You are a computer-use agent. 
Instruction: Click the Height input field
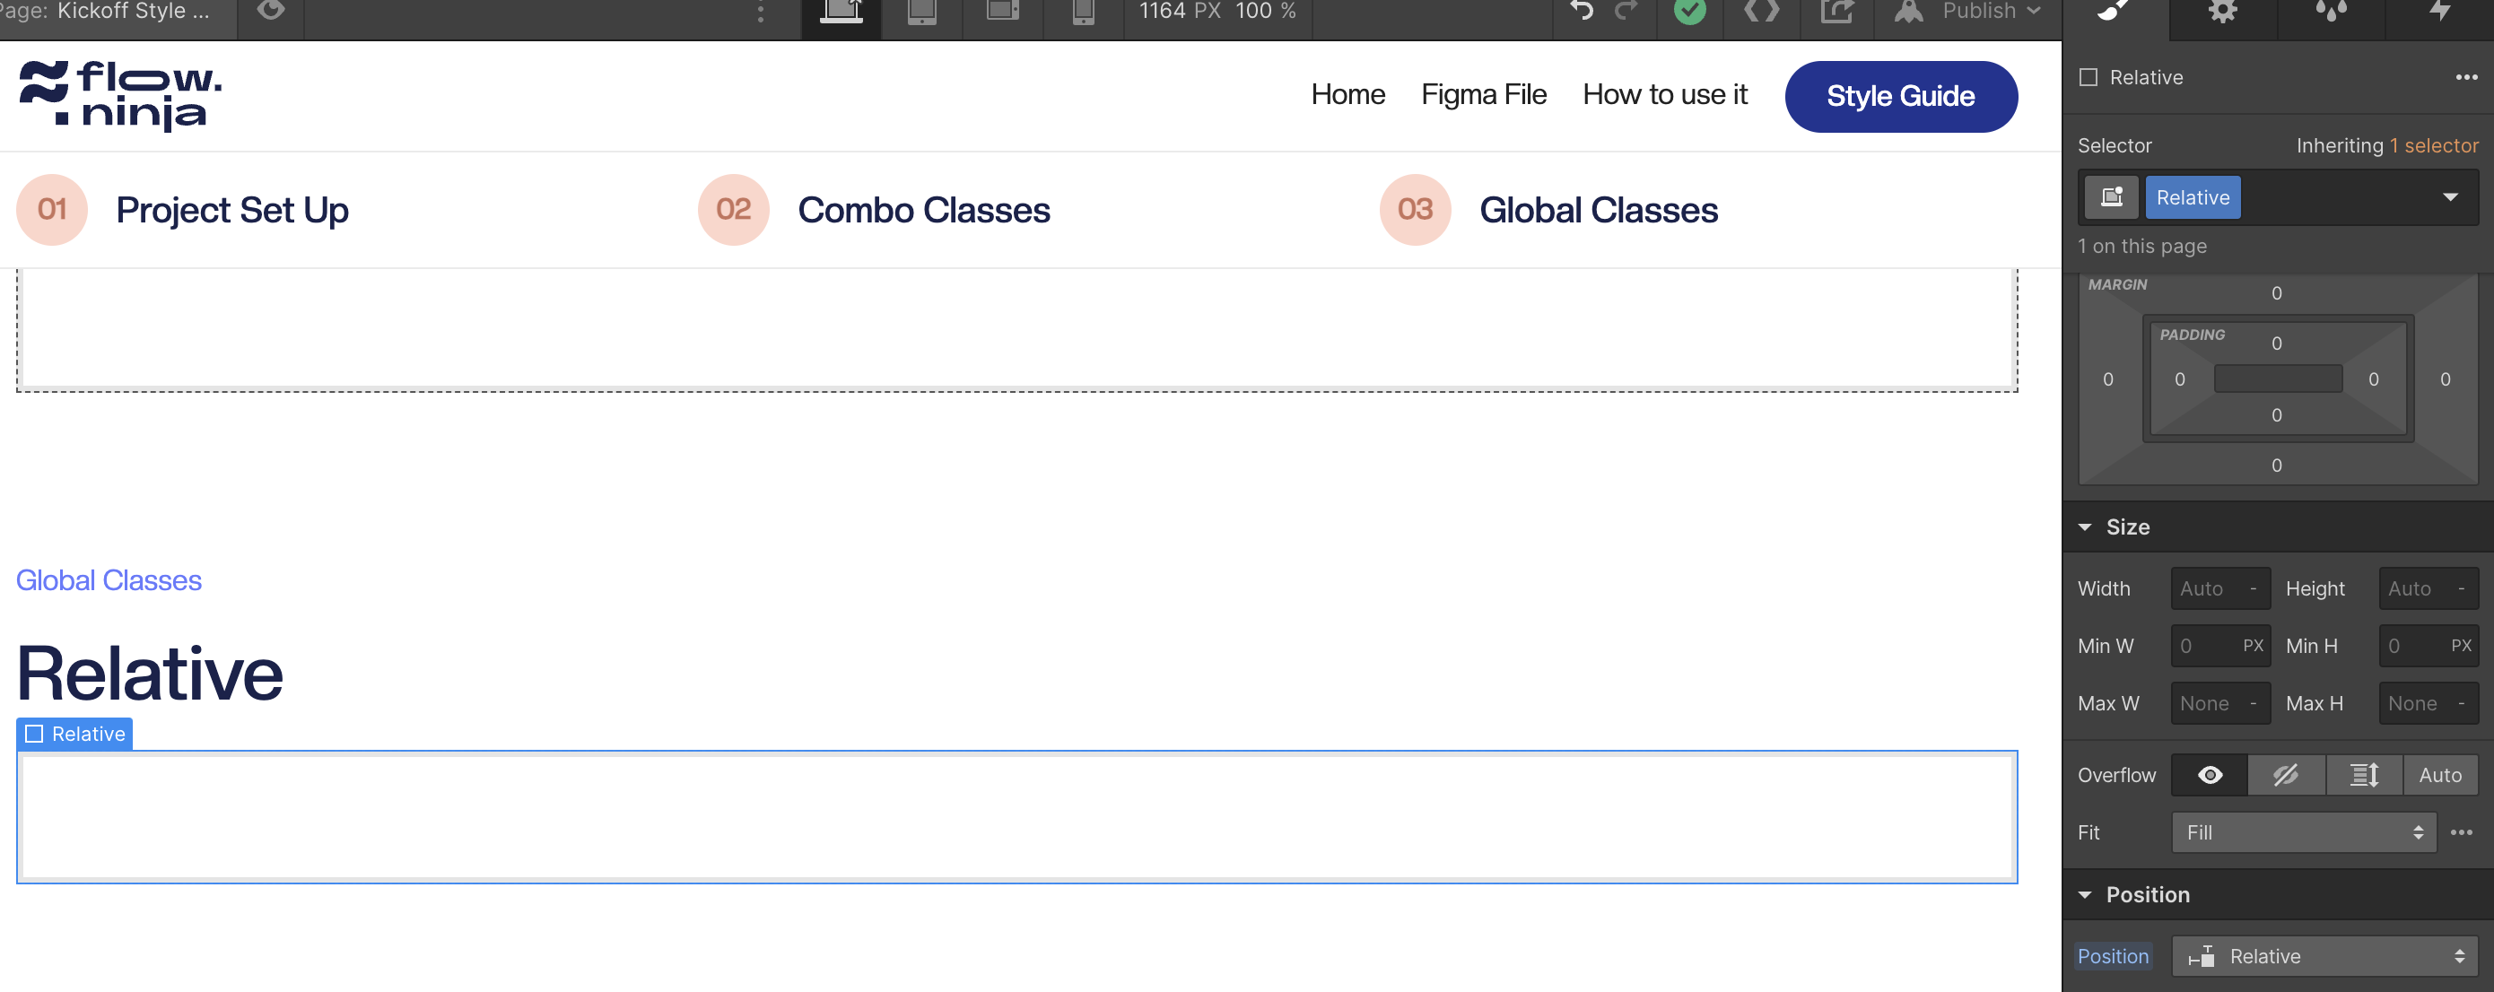click(x=2429, y=588)
